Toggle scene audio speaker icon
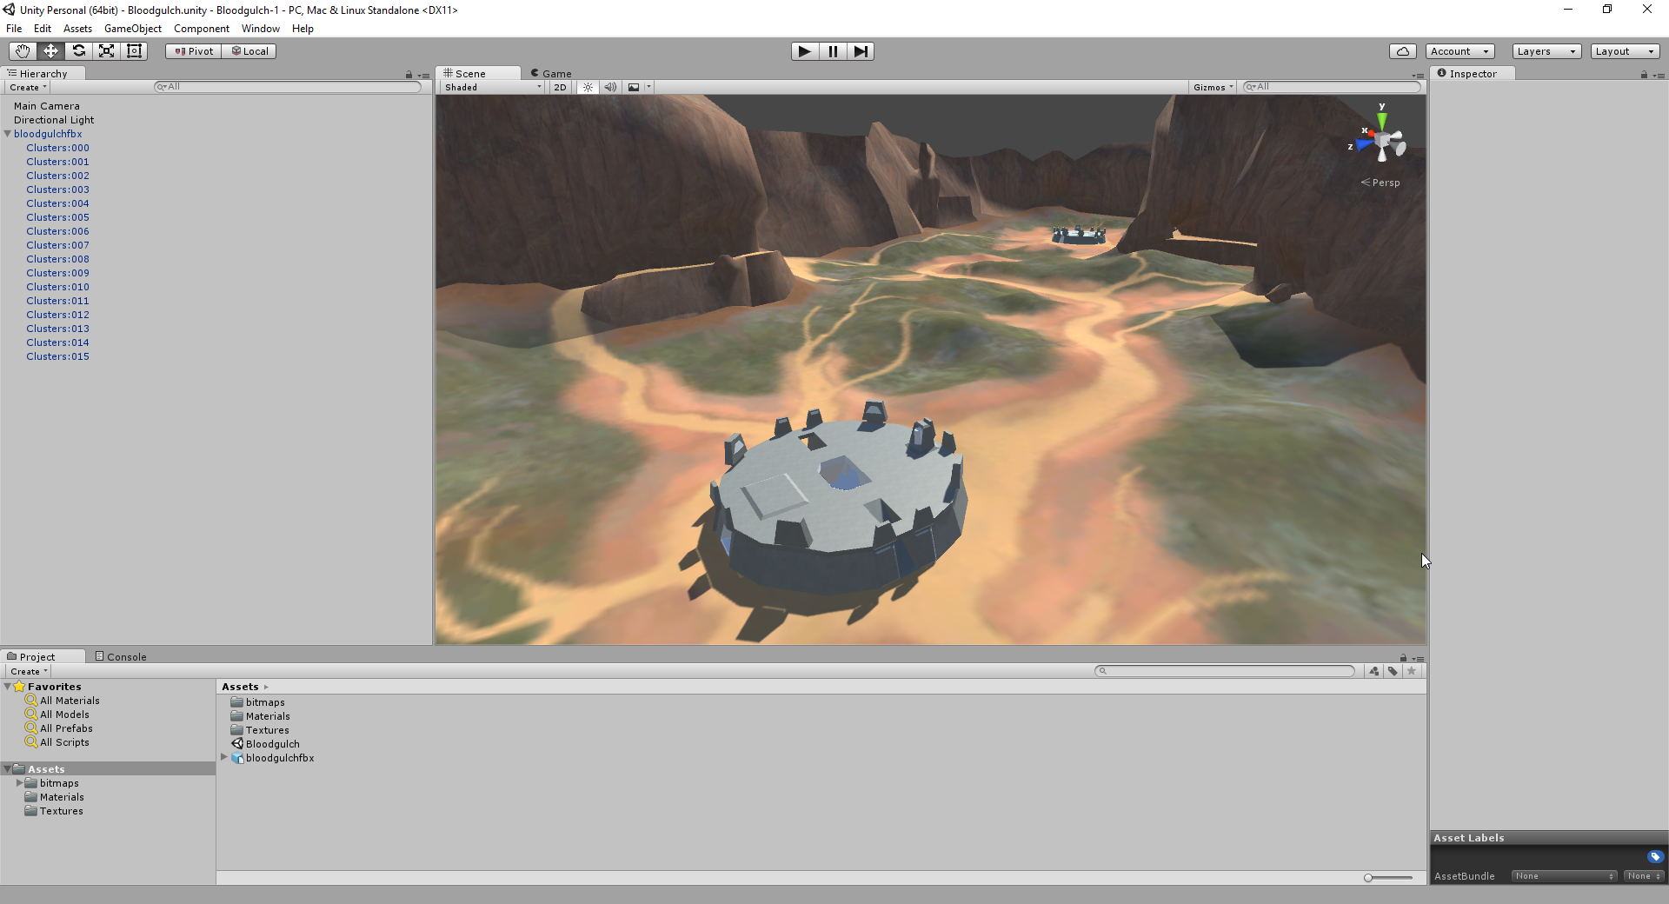 [x=610, y=87]
